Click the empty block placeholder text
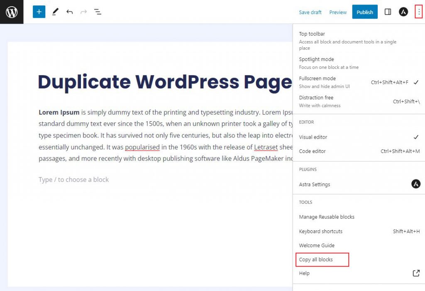The width and height of the screenshot is (425, 291). point(73,179)
